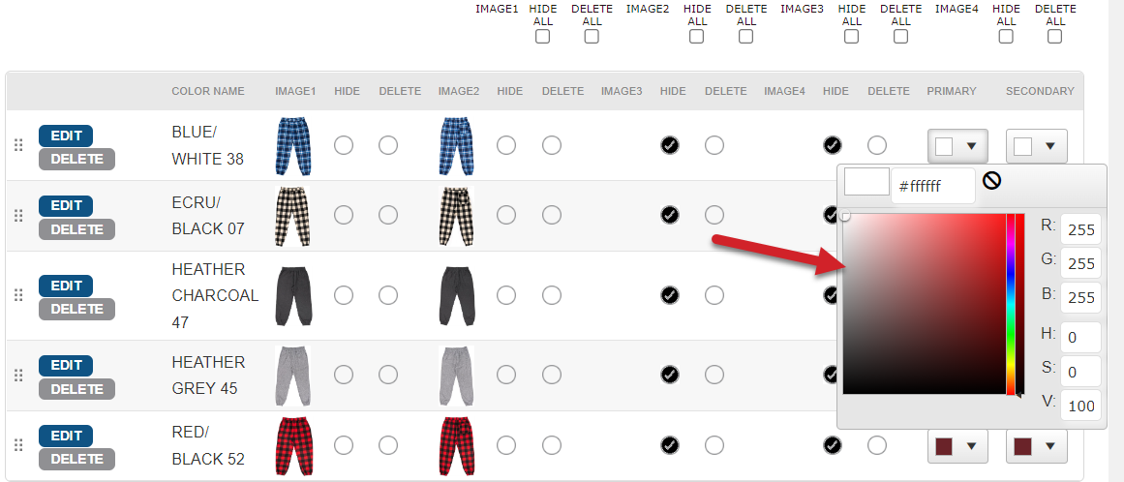Click the drag handle beside ECRU/BLACK 07
Image resolution: width=1124 pixels, height=482 pixels.
(18, 215)
